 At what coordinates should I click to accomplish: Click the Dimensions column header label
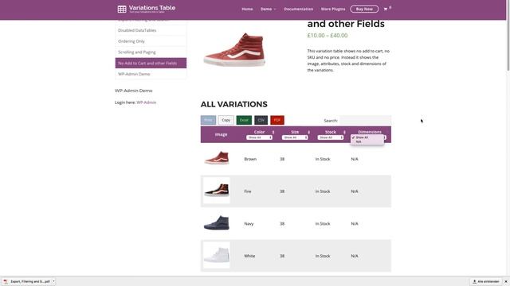point(370,132)
